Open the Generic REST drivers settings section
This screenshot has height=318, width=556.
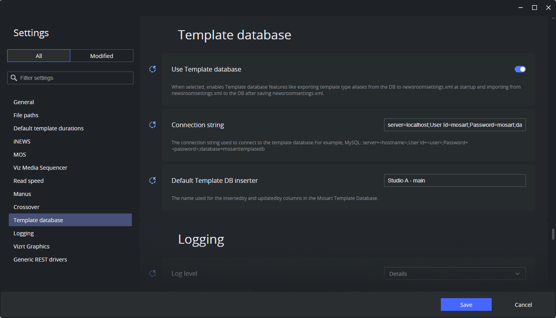40,259
